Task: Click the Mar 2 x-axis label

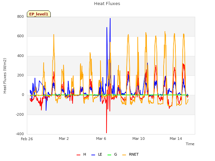Action: pos(64,139)
